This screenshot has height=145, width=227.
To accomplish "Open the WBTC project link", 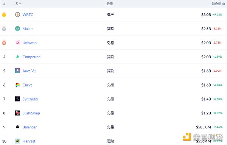I will click(28, 15).
